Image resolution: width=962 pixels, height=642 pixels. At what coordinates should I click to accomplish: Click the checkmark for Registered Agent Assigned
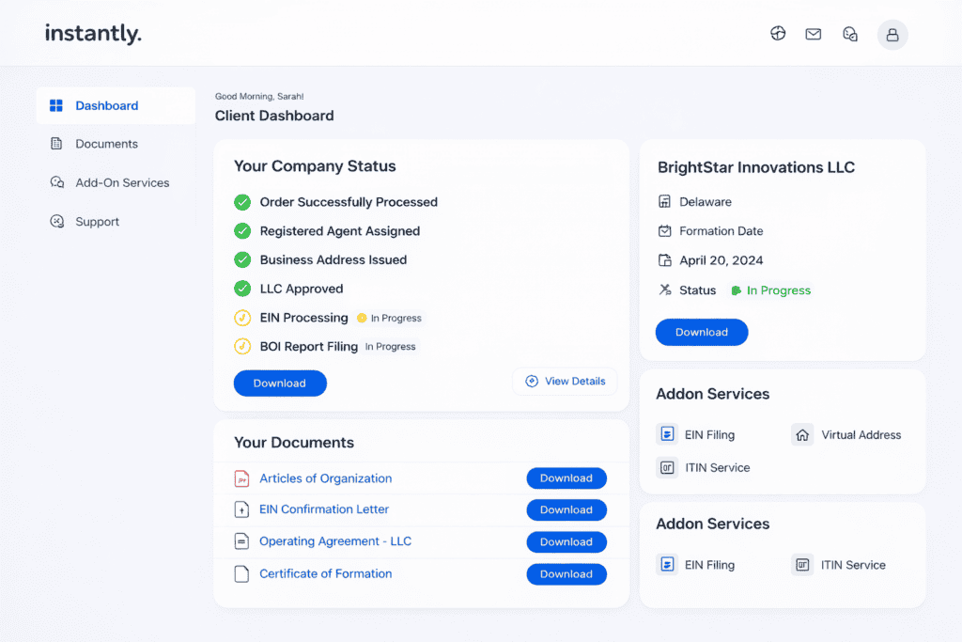pos(242,230)
